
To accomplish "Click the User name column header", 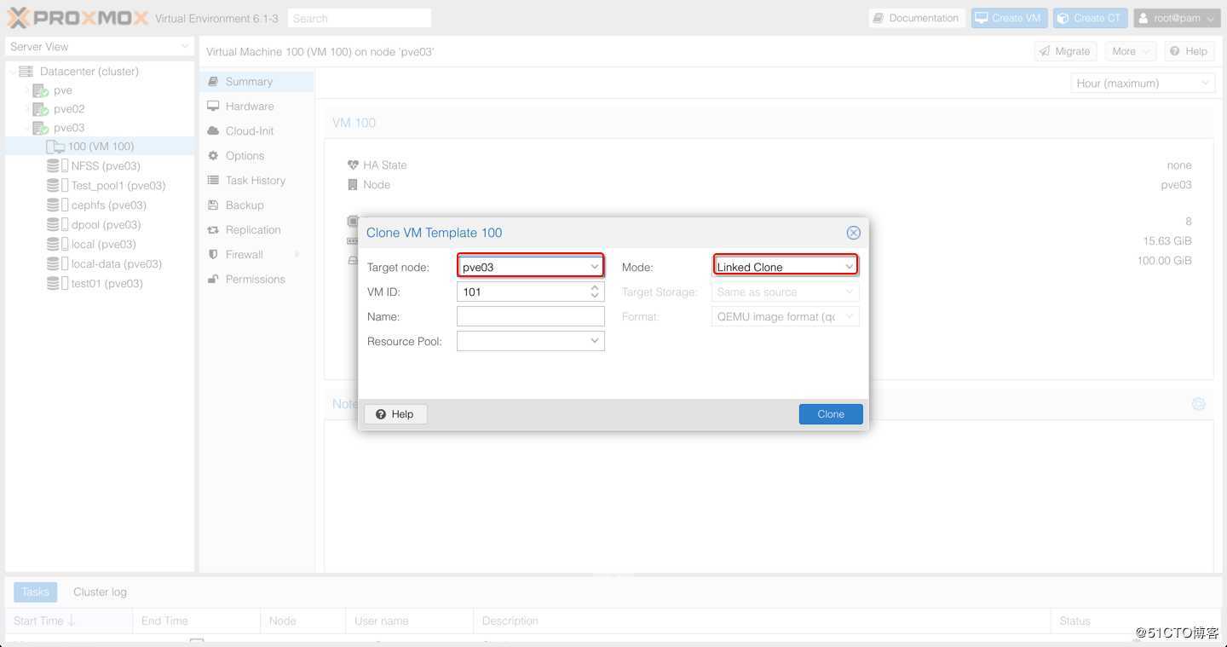I will pyautogui.click(x=409, y=621).
